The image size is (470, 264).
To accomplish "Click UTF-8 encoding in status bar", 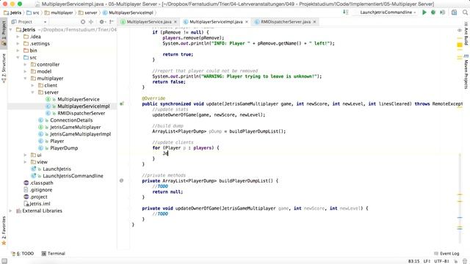I will 441,261.
